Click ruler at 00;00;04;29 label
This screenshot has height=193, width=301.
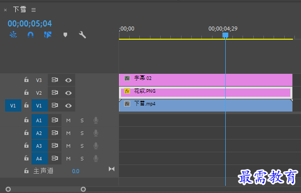point(223,29)
